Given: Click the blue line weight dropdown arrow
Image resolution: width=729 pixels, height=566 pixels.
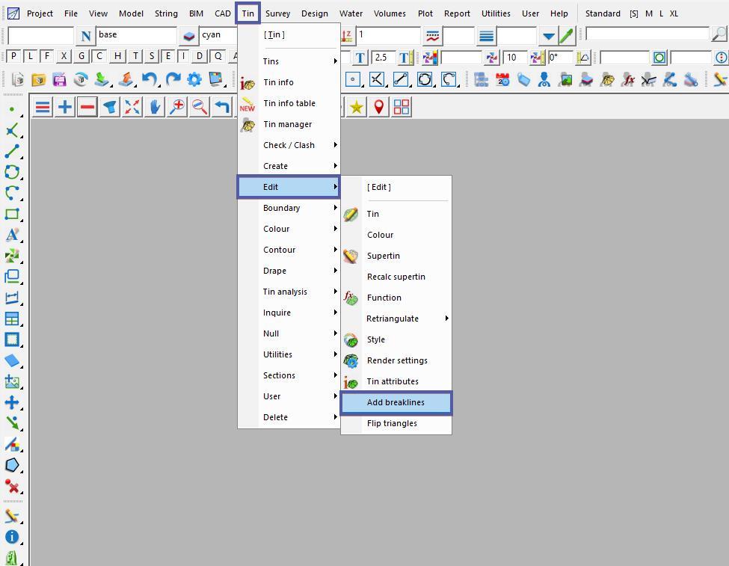Looking at the screenshot, I should click(x=549, y=36).
